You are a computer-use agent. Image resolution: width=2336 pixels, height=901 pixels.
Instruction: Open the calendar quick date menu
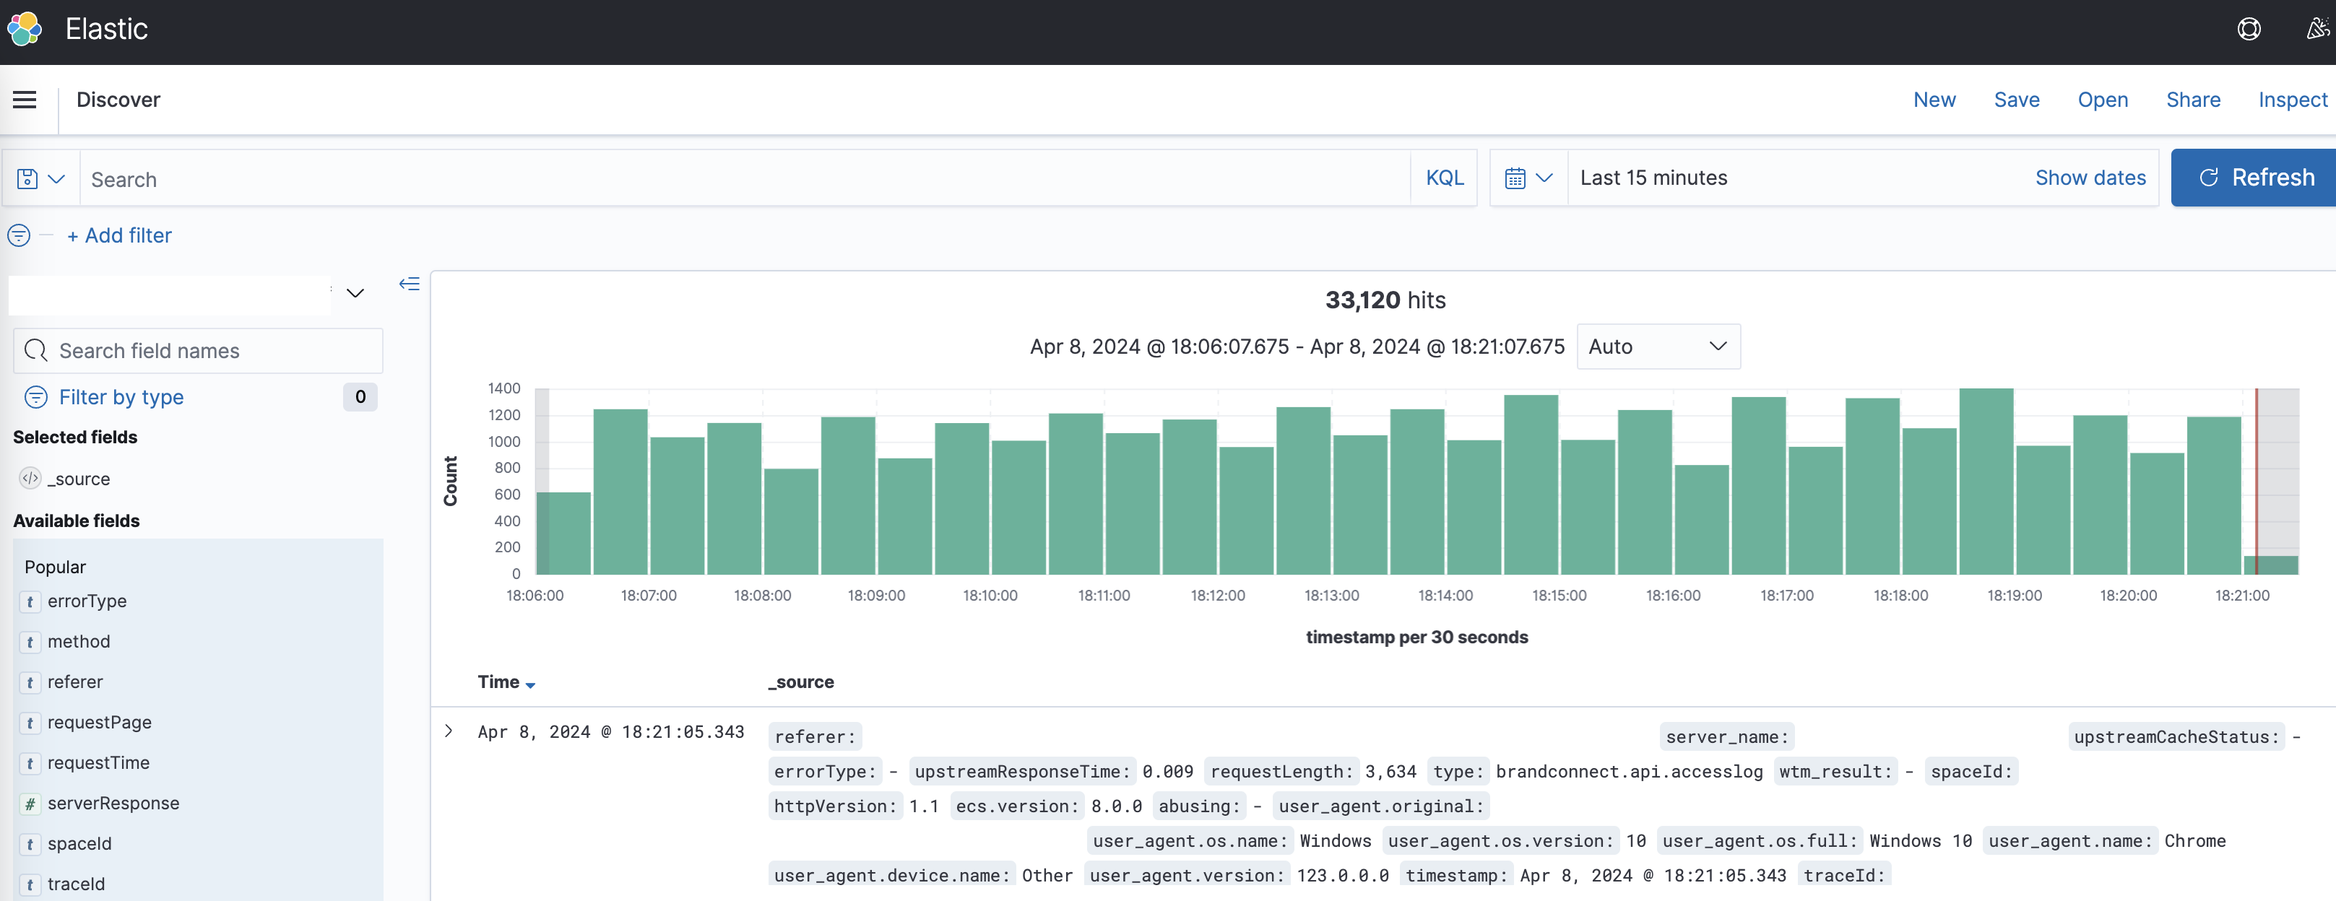tap(1528, 178)
